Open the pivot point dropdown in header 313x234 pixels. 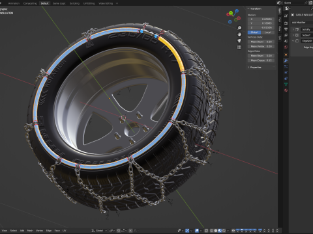point(112,231)
